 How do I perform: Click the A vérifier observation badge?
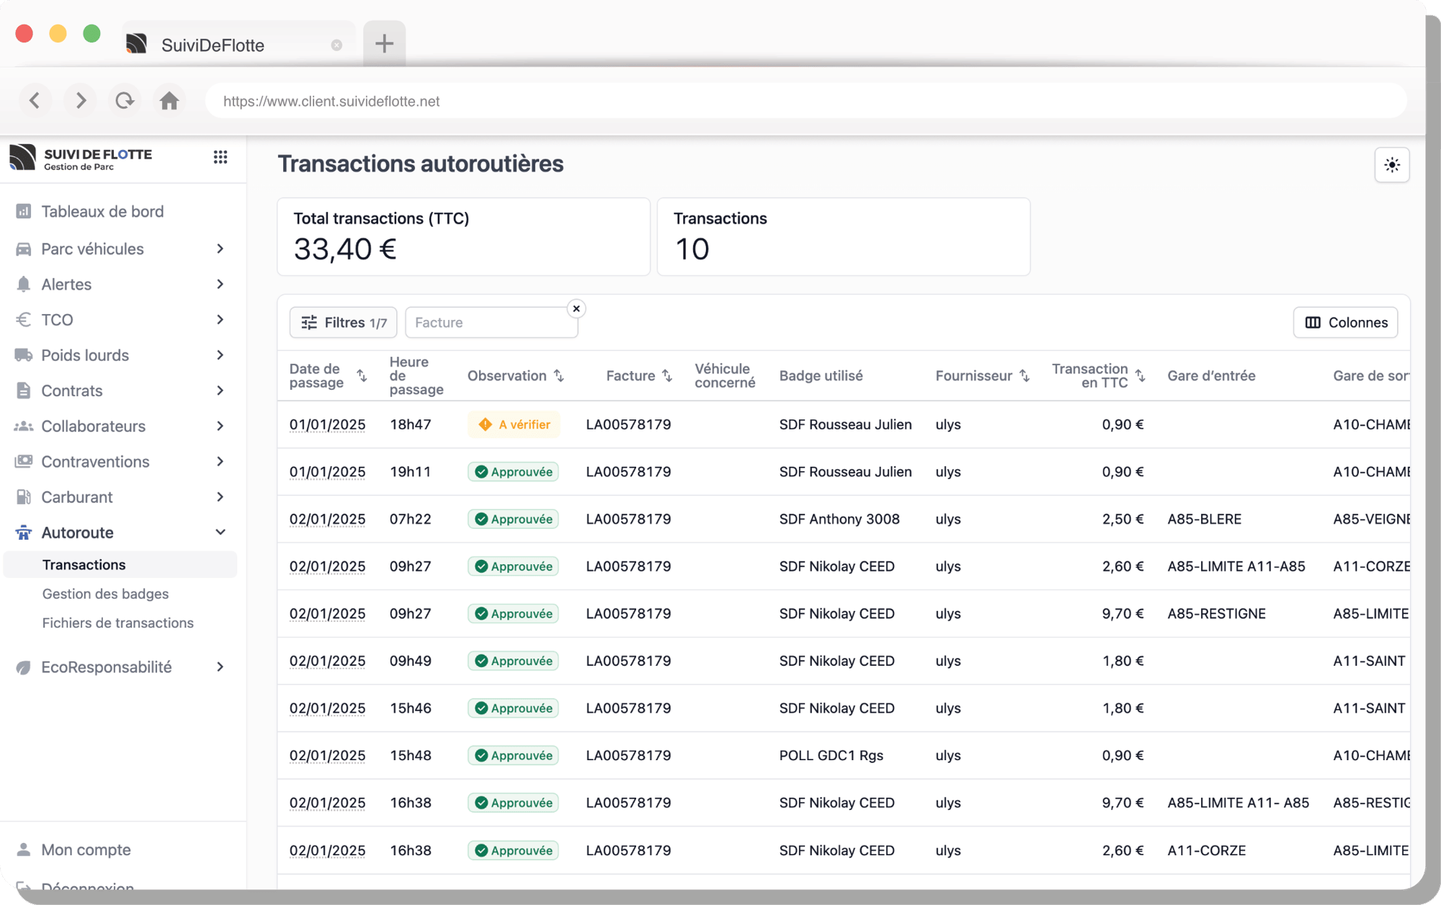pyautogui.click(x=514, y=424)
